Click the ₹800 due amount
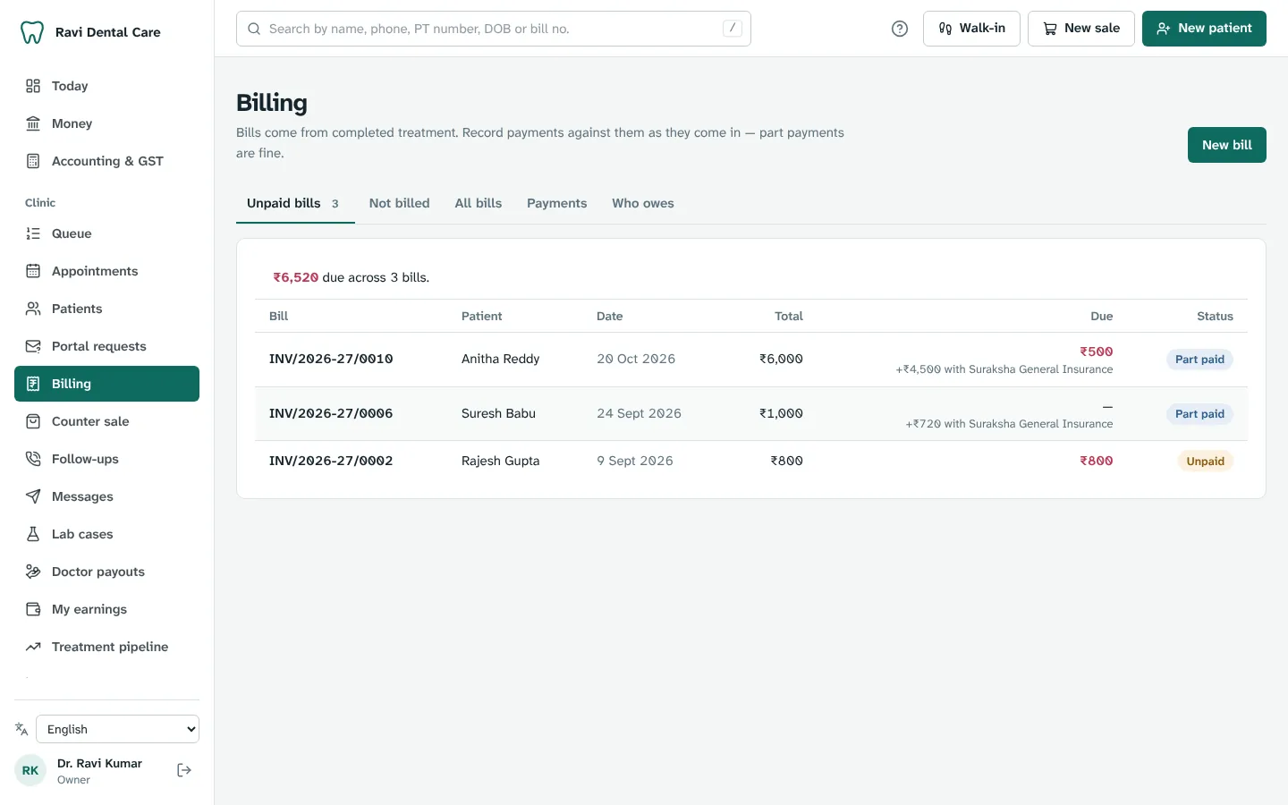Image resolution: width=1288 pixels, height=805 pixels. click(1096, 461)
